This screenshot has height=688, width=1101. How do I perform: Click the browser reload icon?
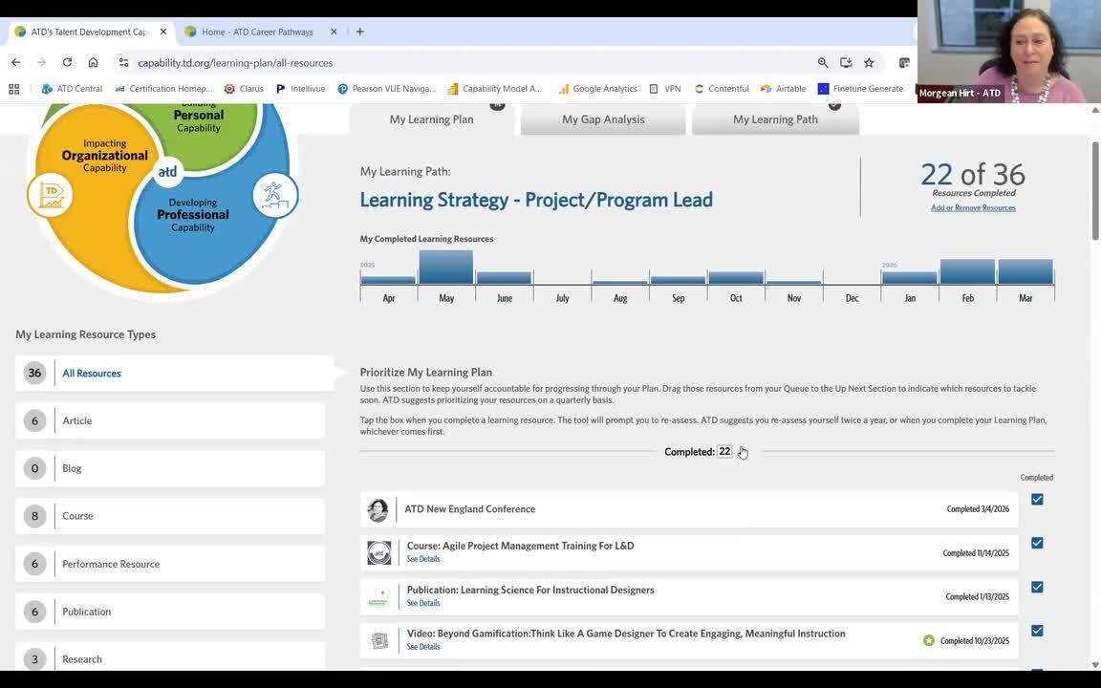67,62
